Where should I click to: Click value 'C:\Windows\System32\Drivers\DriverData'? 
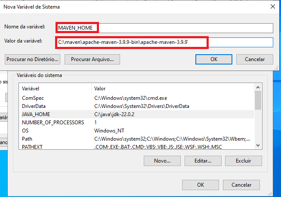pyautogui.click(x=142, y=106)
